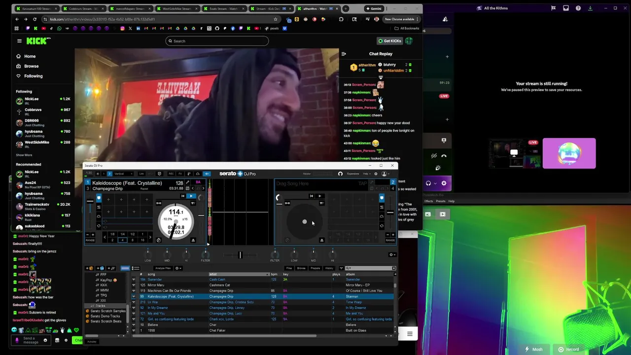Select track Mirror Maru
The image size is (631, 355).
[x=156, y=285]
